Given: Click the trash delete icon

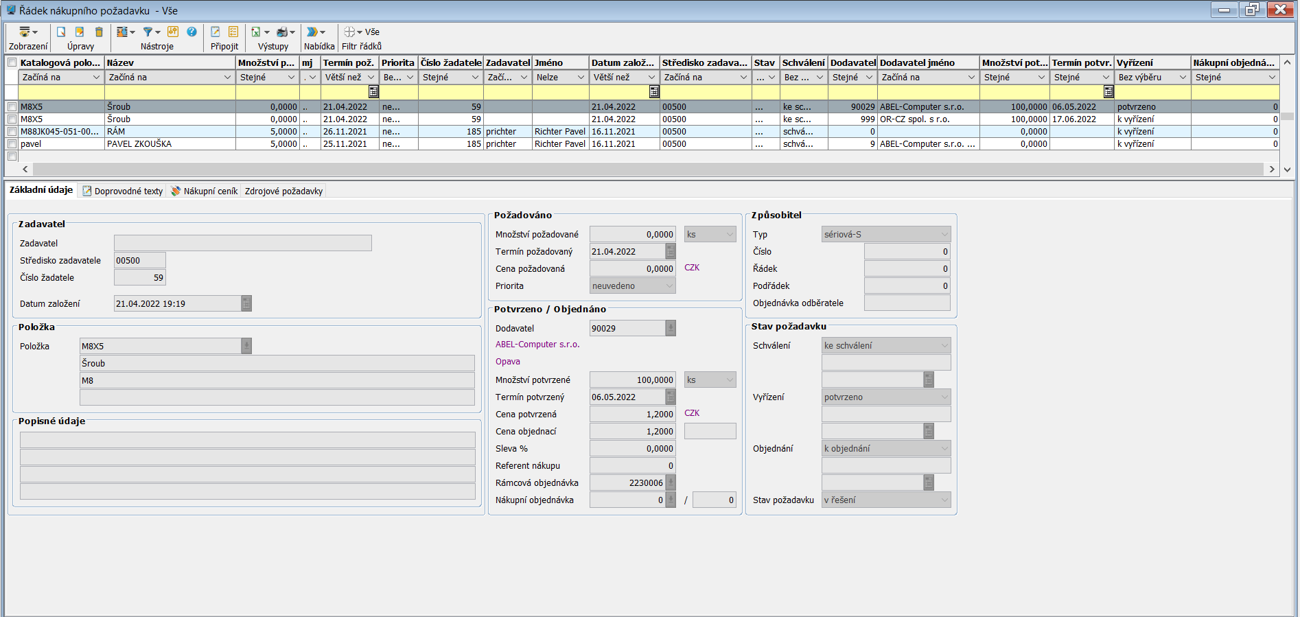Looking at the screenshot, I should tap(99, 32).
